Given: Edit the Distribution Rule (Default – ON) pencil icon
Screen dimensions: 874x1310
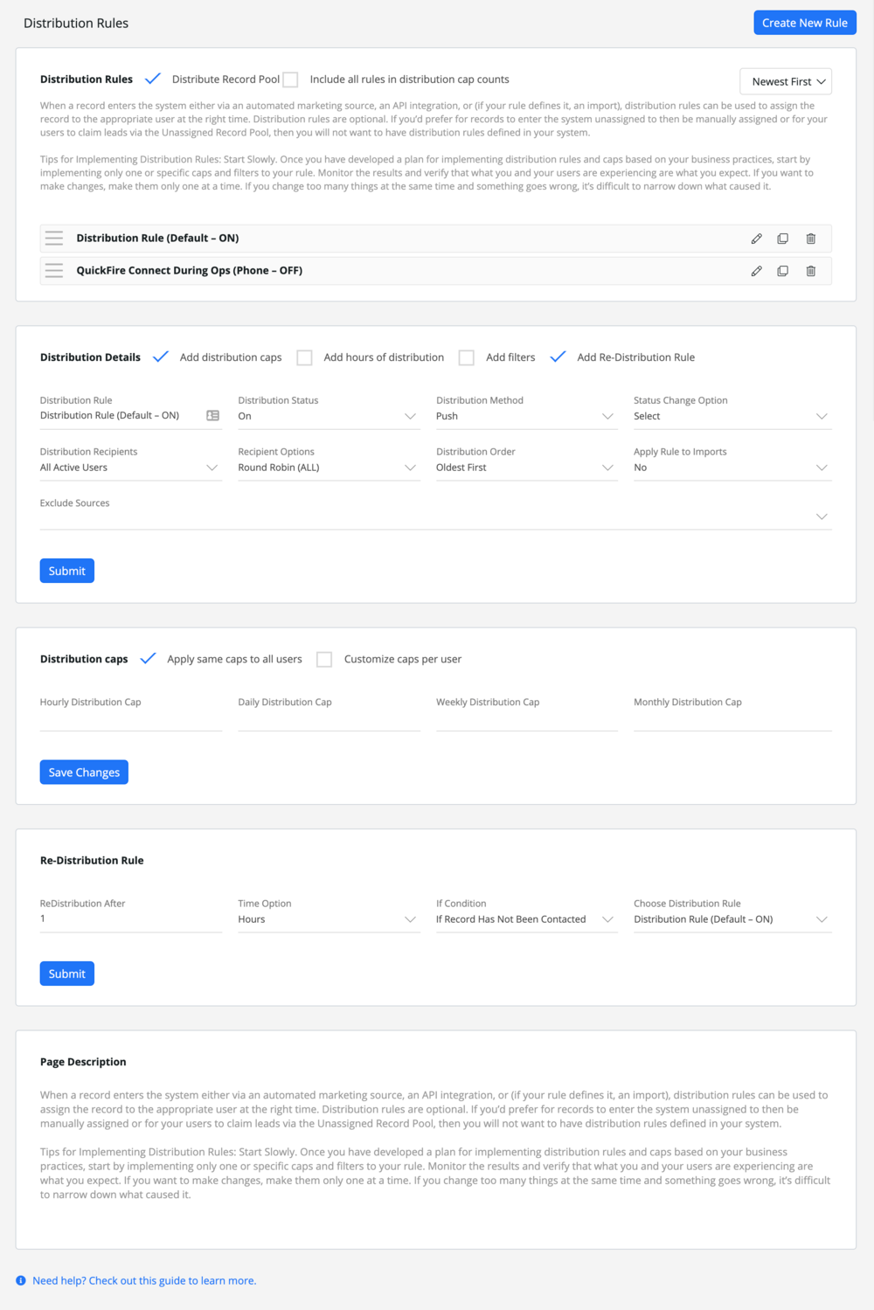Looking at the screenshot, I should (757, 239).
